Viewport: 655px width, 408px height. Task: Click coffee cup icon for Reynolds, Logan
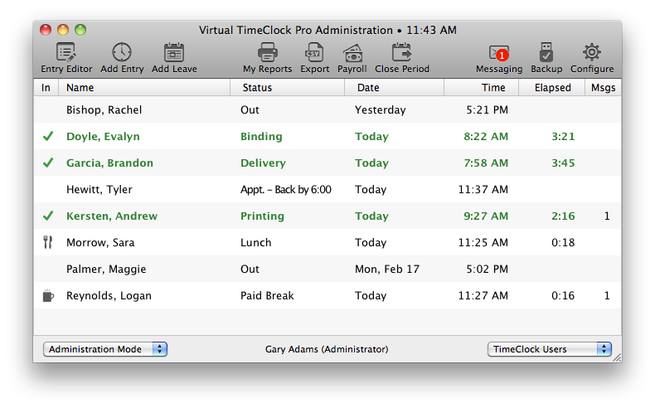tap(48, 295)
